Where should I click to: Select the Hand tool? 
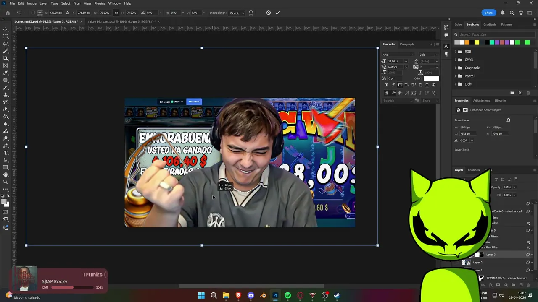(5, 174)
